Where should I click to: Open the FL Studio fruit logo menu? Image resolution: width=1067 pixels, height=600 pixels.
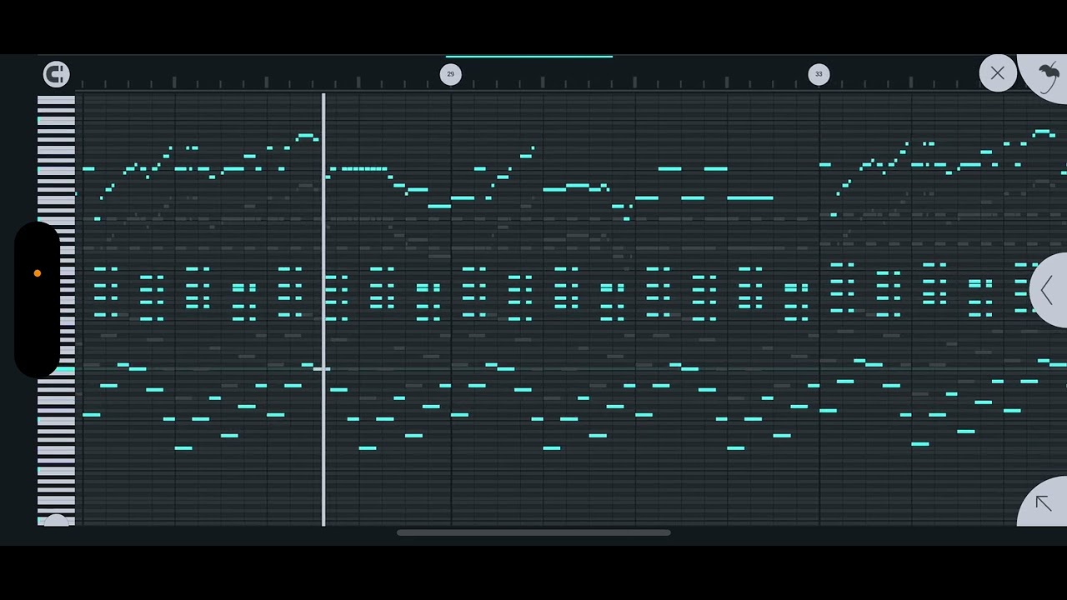[1048, 77]
